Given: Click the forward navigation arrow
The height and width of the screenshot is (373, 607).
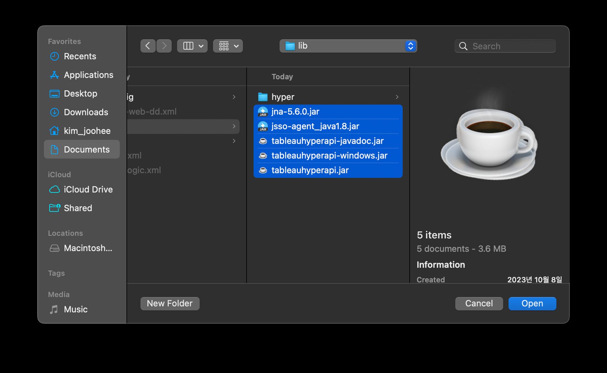Looking at the screenshot, I should click(x=164, y=46).
